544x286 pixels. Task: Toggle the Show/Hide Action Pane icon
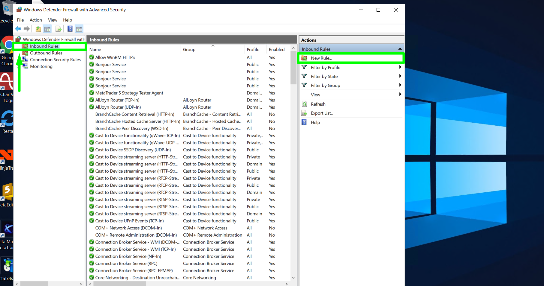pyautogui.click(x=79, y=29)
